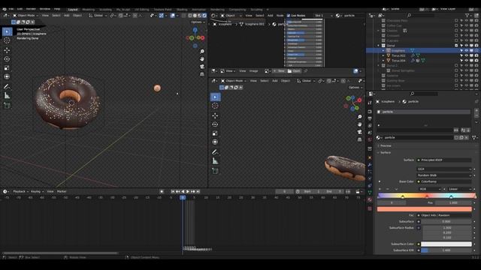Toggle the Use Nodes checkbox
Screen dimensions: 481x270
289,15
